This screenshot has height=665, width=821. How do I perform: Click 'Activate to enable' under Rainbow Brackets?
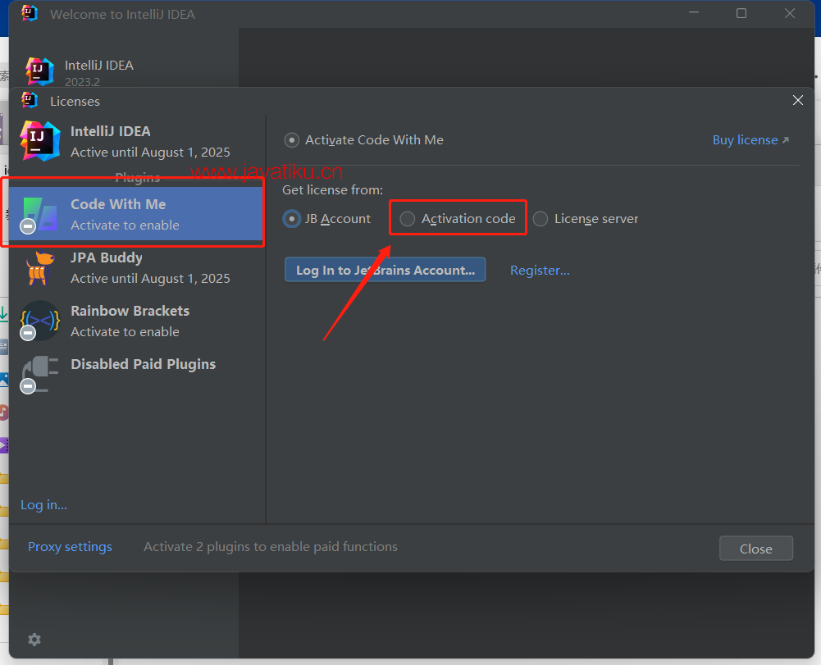tap(125, 332)
